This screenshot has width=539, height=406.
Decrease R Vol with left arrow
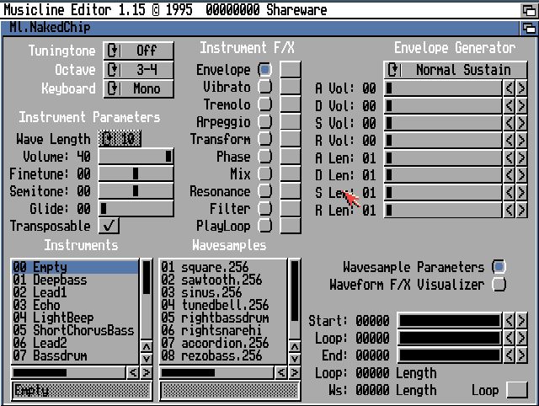(x=509, y=141)
